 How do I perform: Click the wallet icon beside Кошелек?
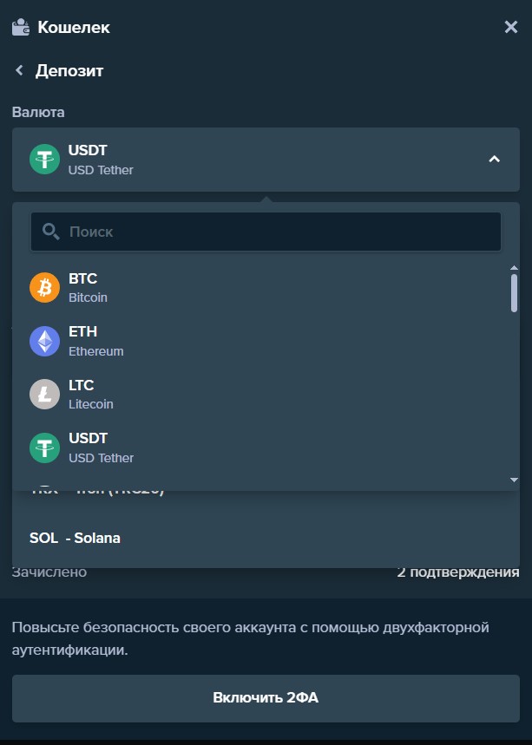pos(19,27)
